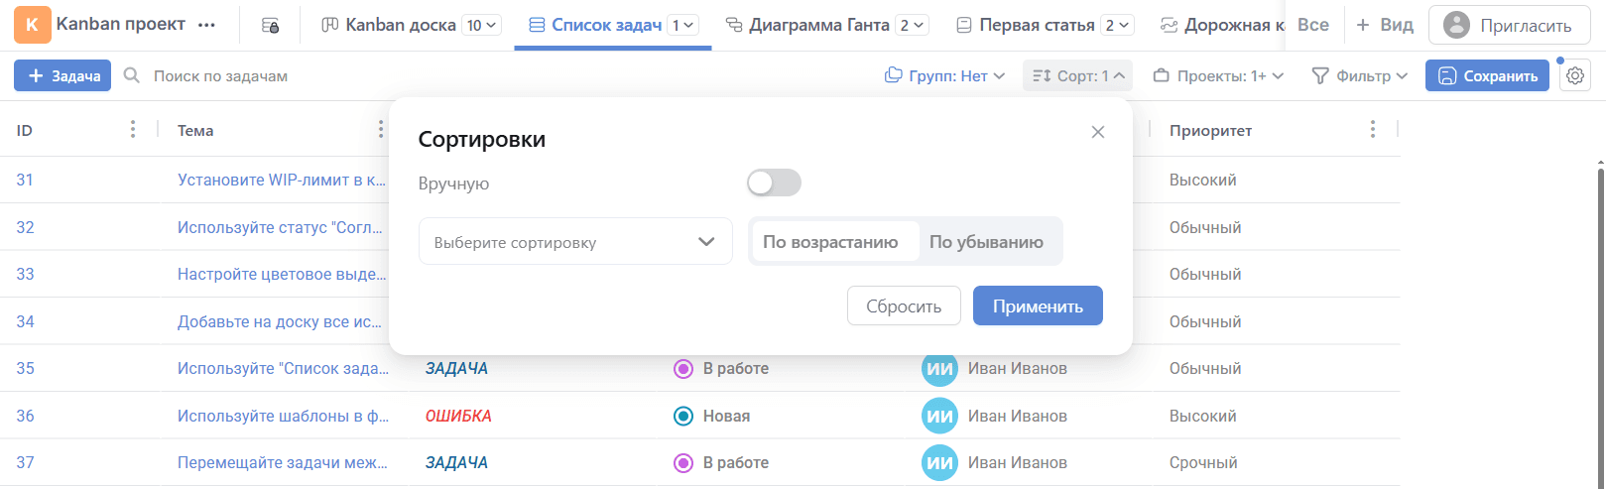
Task: Select По возрастанию sort order
Action: (830, 242)
